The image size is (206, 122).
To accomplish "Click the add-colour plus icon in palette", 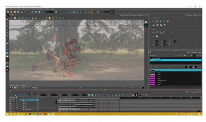I will coord(151,67).
